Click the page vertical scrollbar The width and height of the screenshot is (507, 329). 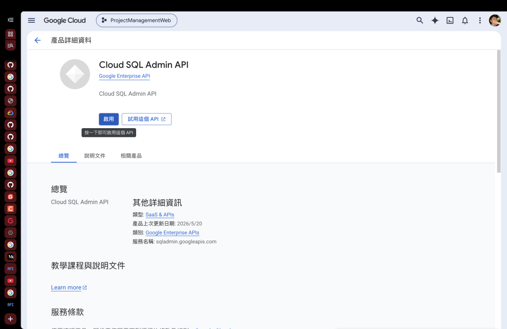[x=499, y=111]
